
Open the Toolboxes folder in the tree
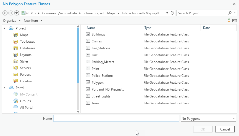pos(27,42)
